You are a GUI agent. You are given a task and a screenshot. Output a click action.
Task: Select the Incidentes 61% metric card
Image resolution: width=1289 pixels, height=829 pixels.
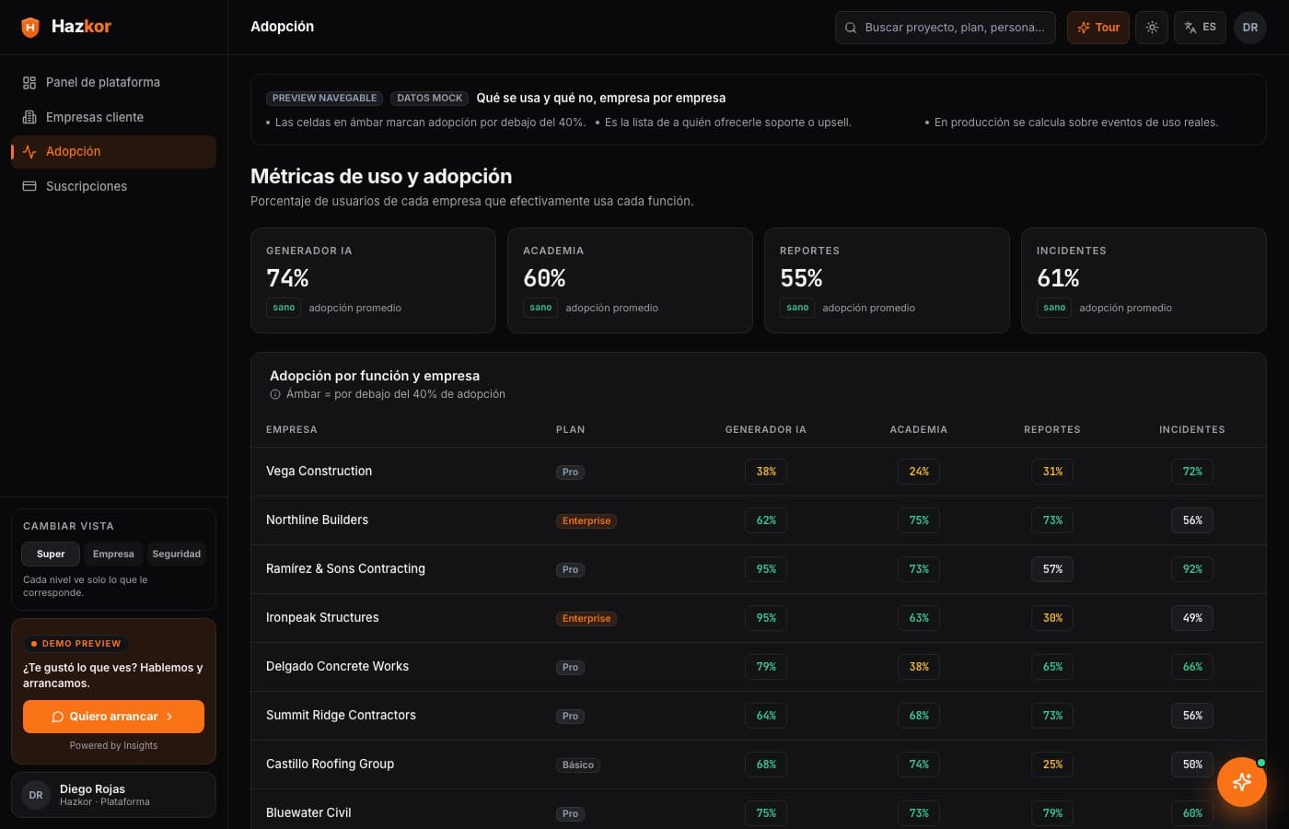pos(1144,280)
